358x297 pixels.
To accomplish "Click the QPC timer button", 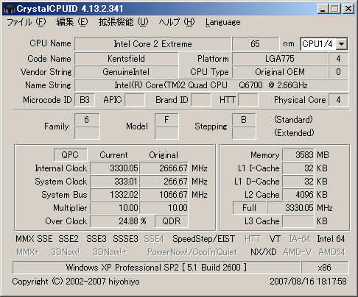I will point(70,155).
